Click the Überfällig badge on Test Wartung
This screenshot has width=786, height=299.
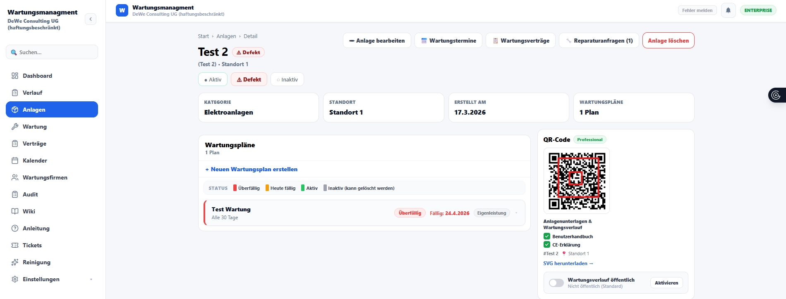click(x=410, y=213)
